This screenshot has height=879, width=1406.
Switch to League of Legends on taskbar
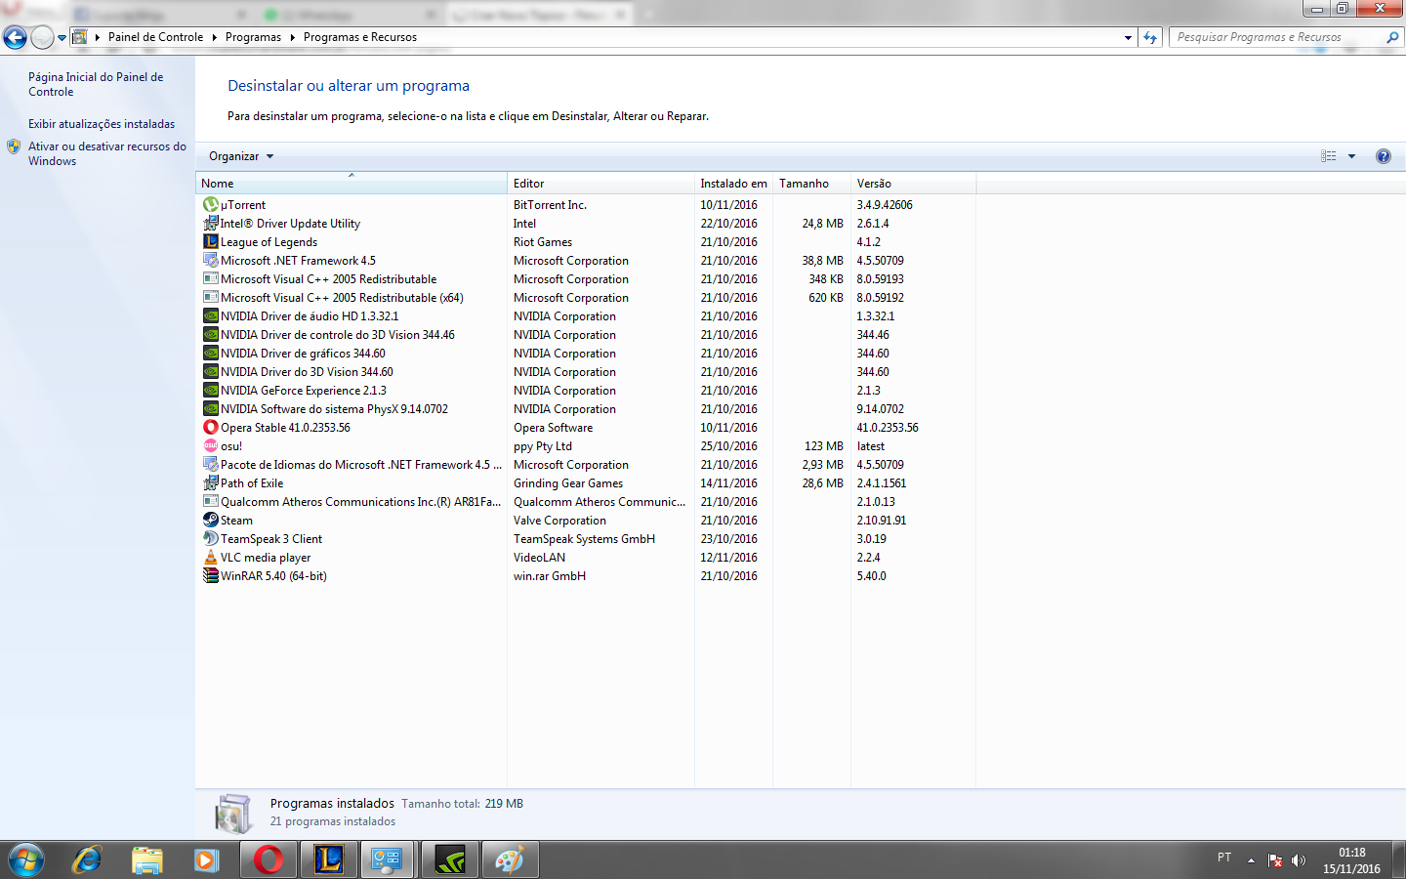click(329, 859)
